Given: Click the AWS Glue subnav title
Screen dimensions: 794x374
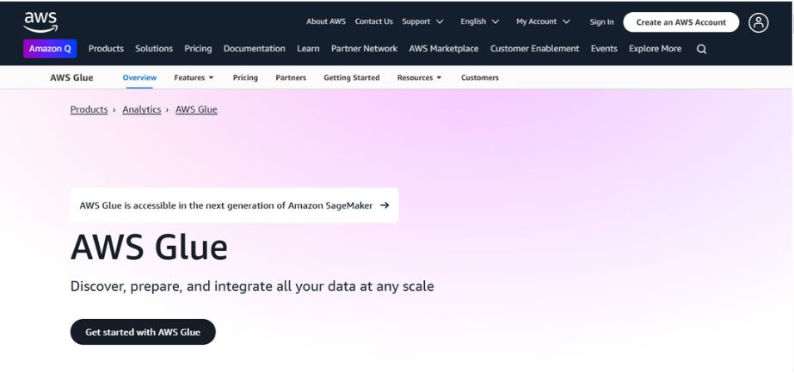Looking at the screenshot, I should tap(71, 77).
